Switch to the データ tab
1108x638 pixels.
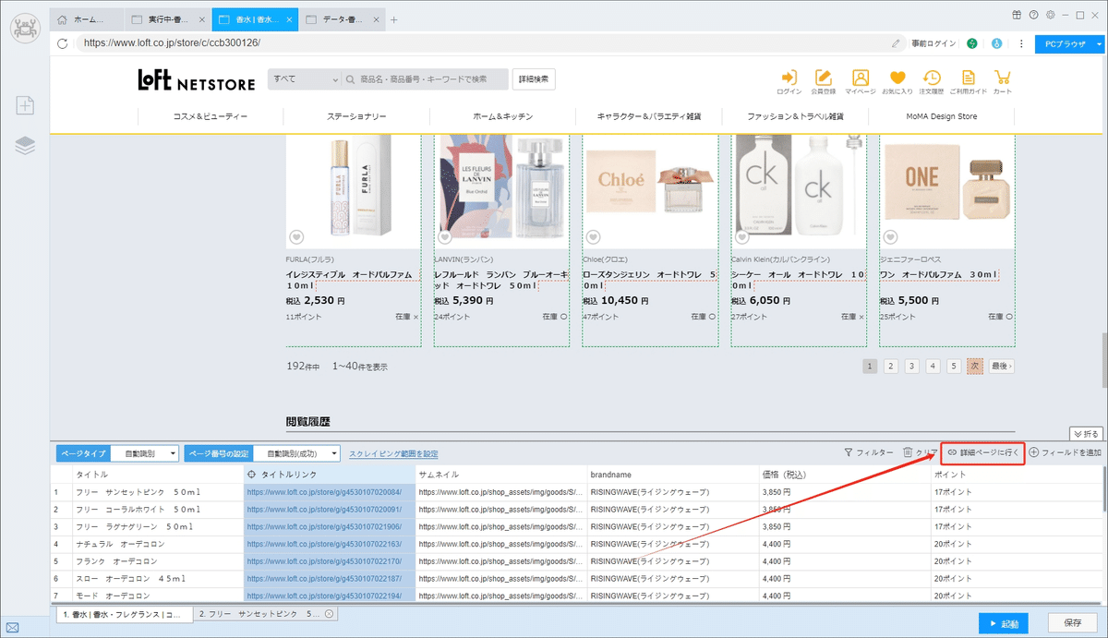[342, 19]
